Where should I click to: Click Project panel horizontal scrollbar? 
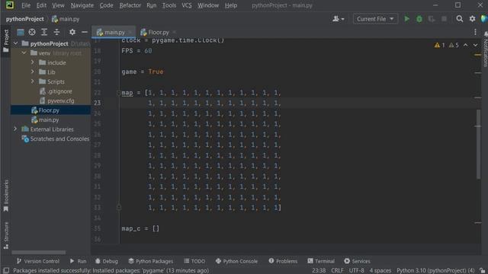(x=39, y=252)
